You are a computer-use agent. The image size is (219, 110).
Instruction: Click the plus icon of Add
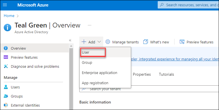(x=84, y=42)
